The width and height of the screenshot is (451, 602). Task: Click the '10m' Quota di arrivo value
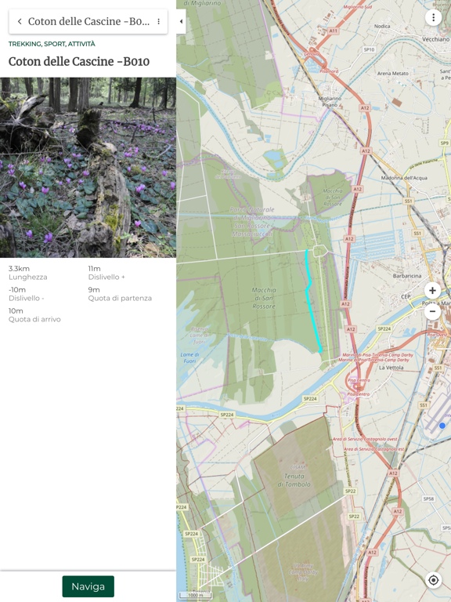[16, 310]
